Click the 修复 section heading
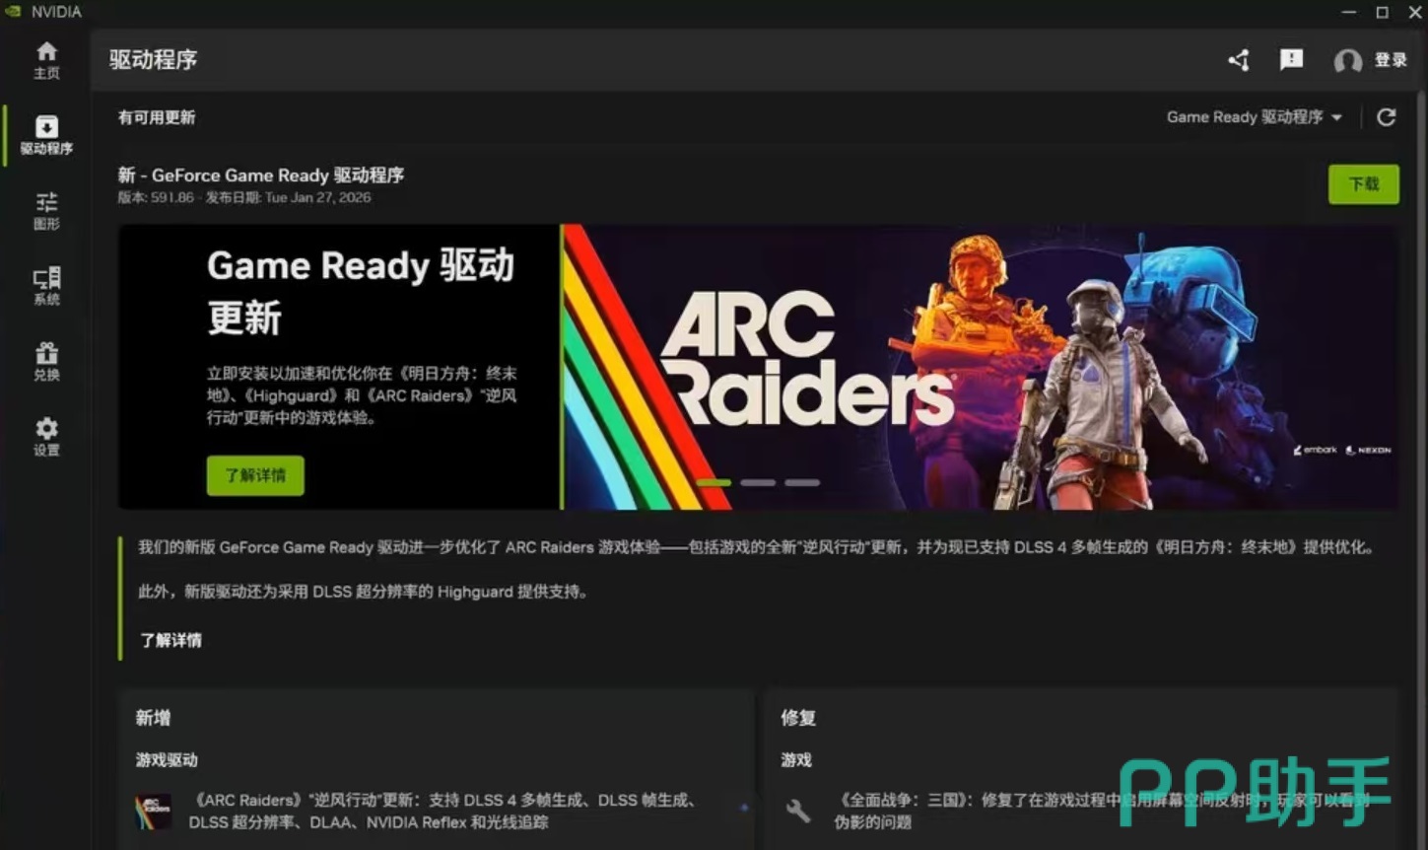 coord(798,718)
